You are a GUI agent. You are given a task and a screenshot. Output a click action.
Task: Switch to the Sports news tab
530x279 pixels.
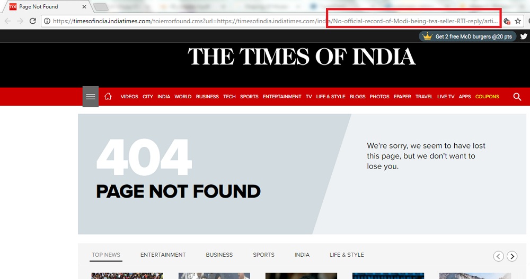click(263, 255)
